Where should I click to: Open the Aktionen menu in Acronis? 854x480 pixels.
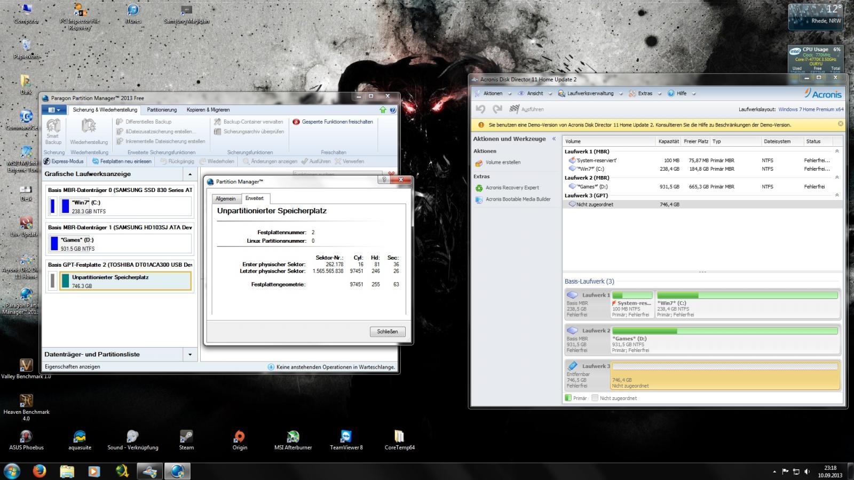(x=493, y=93)
